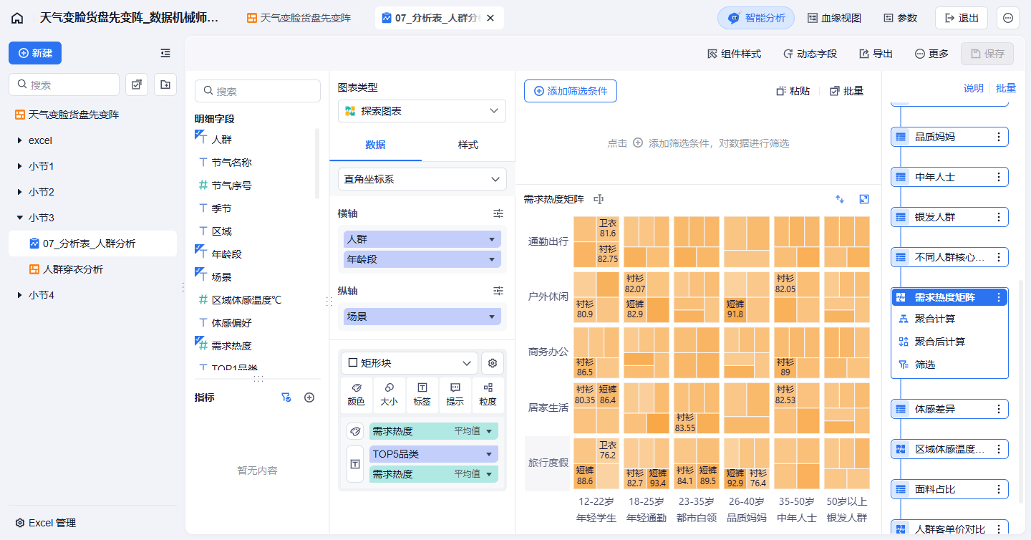
Task: Collapse the left sidebar with the indent icon
Action: click(165, 53)
